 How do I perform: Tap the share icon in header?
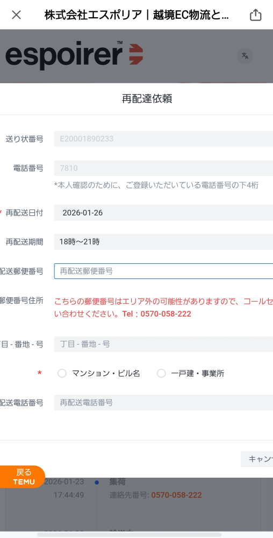coord(255,15)
